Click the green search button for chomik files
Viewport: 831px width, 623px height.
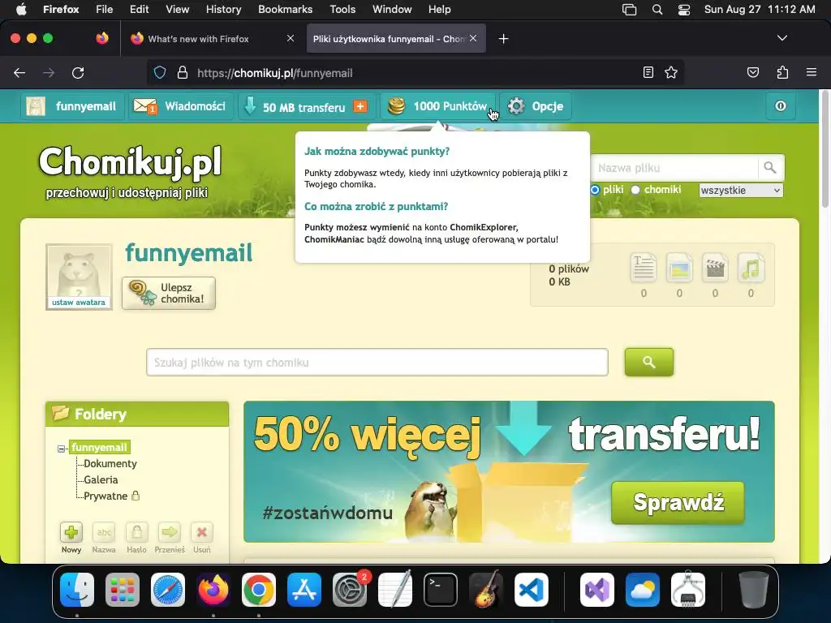[648, 362]
